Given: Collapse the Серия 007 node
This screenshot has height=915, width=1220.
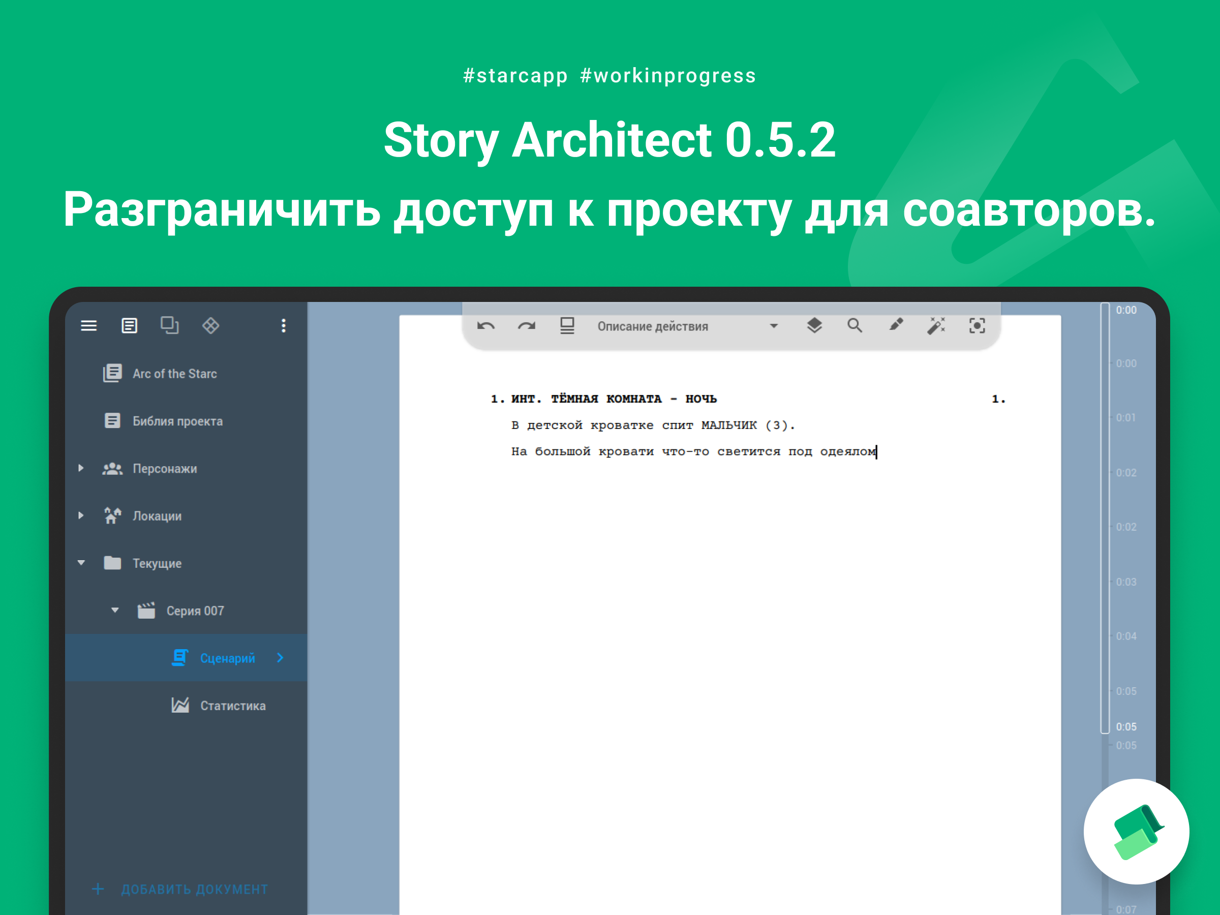Looking at the screenshot, I should 115,611.
